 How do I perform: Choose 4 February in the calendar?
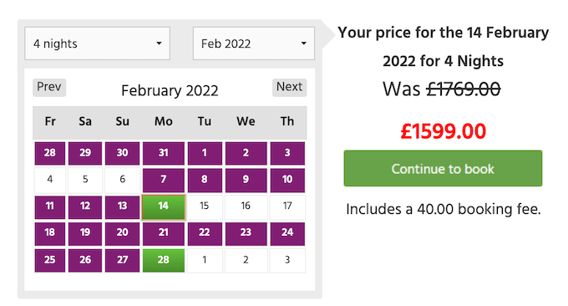coord(50,180)
